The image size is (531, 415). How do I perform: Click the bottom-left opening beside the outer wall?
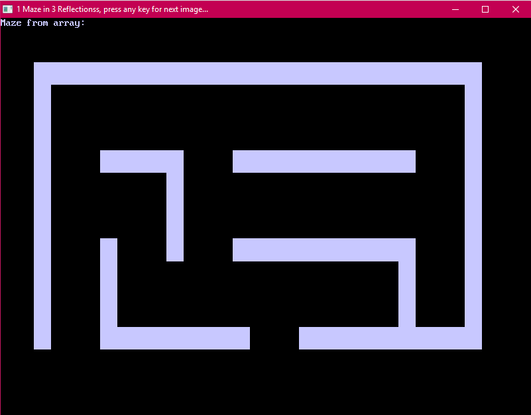[76, 338]
